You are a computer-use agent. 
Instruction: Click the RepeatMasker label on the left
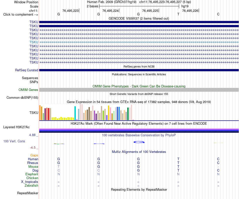tap(28, 193)
